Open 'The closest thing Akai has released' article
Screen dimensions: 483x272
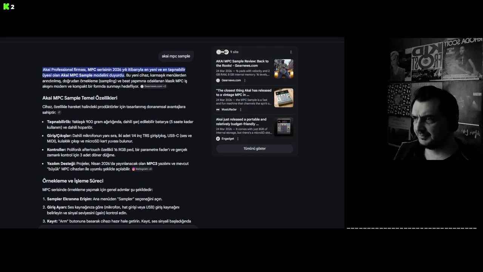(x=244, y=93)
